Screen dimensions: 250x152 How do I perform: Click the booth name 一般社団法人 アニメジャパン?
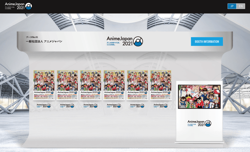coord(44,41)
